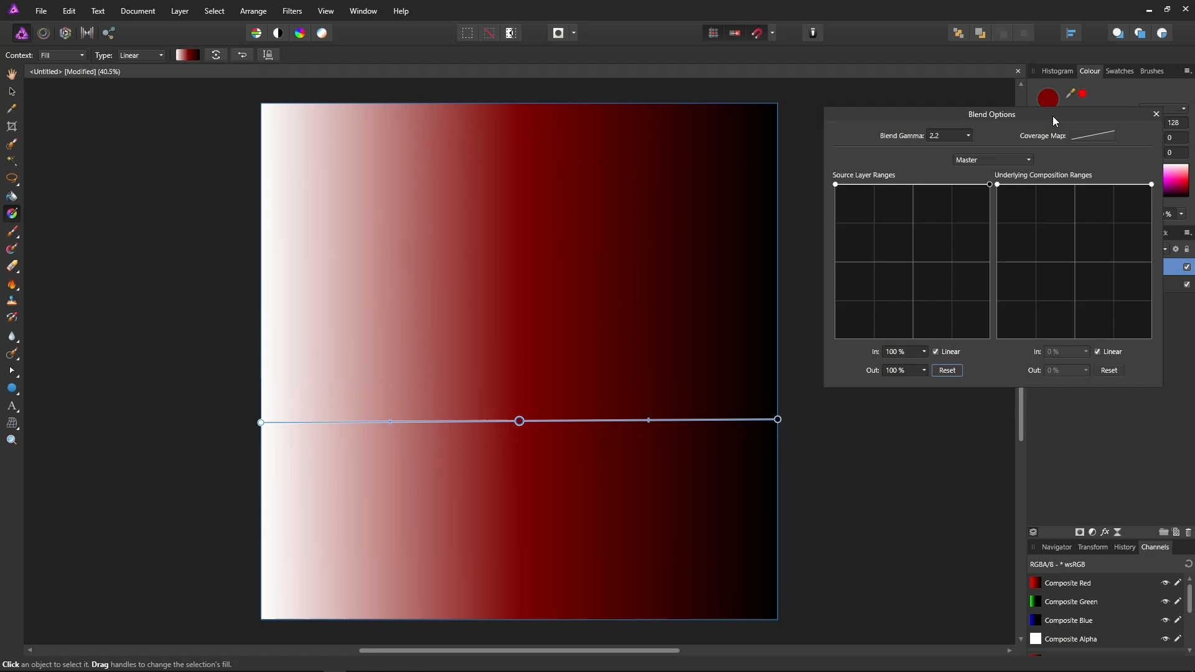The width and height of the screenshot is (1195, 672).
Task: Open the Filters menu
Action: coord(292,11)
